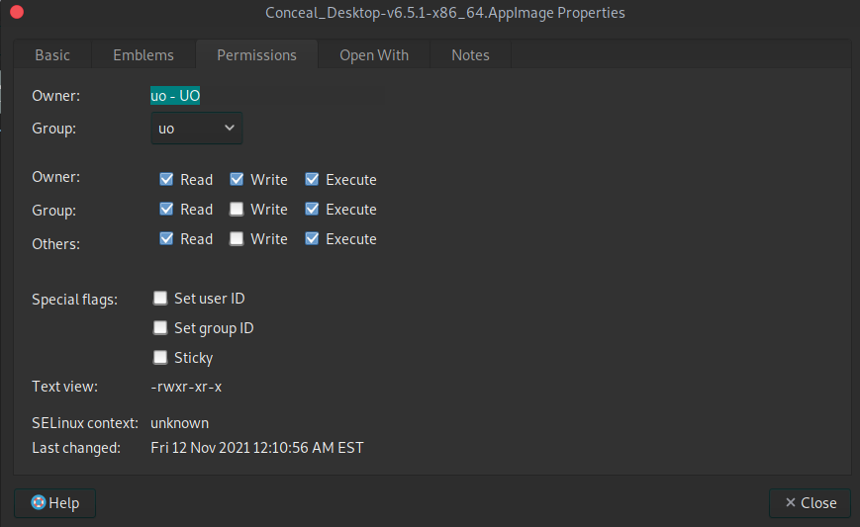This screenshot has width=860, height=527.
Task: Open the Help button
Action: [54, 502]
